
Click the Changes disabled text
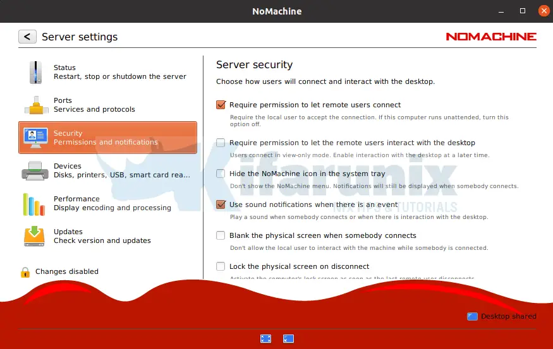[66, 271]
